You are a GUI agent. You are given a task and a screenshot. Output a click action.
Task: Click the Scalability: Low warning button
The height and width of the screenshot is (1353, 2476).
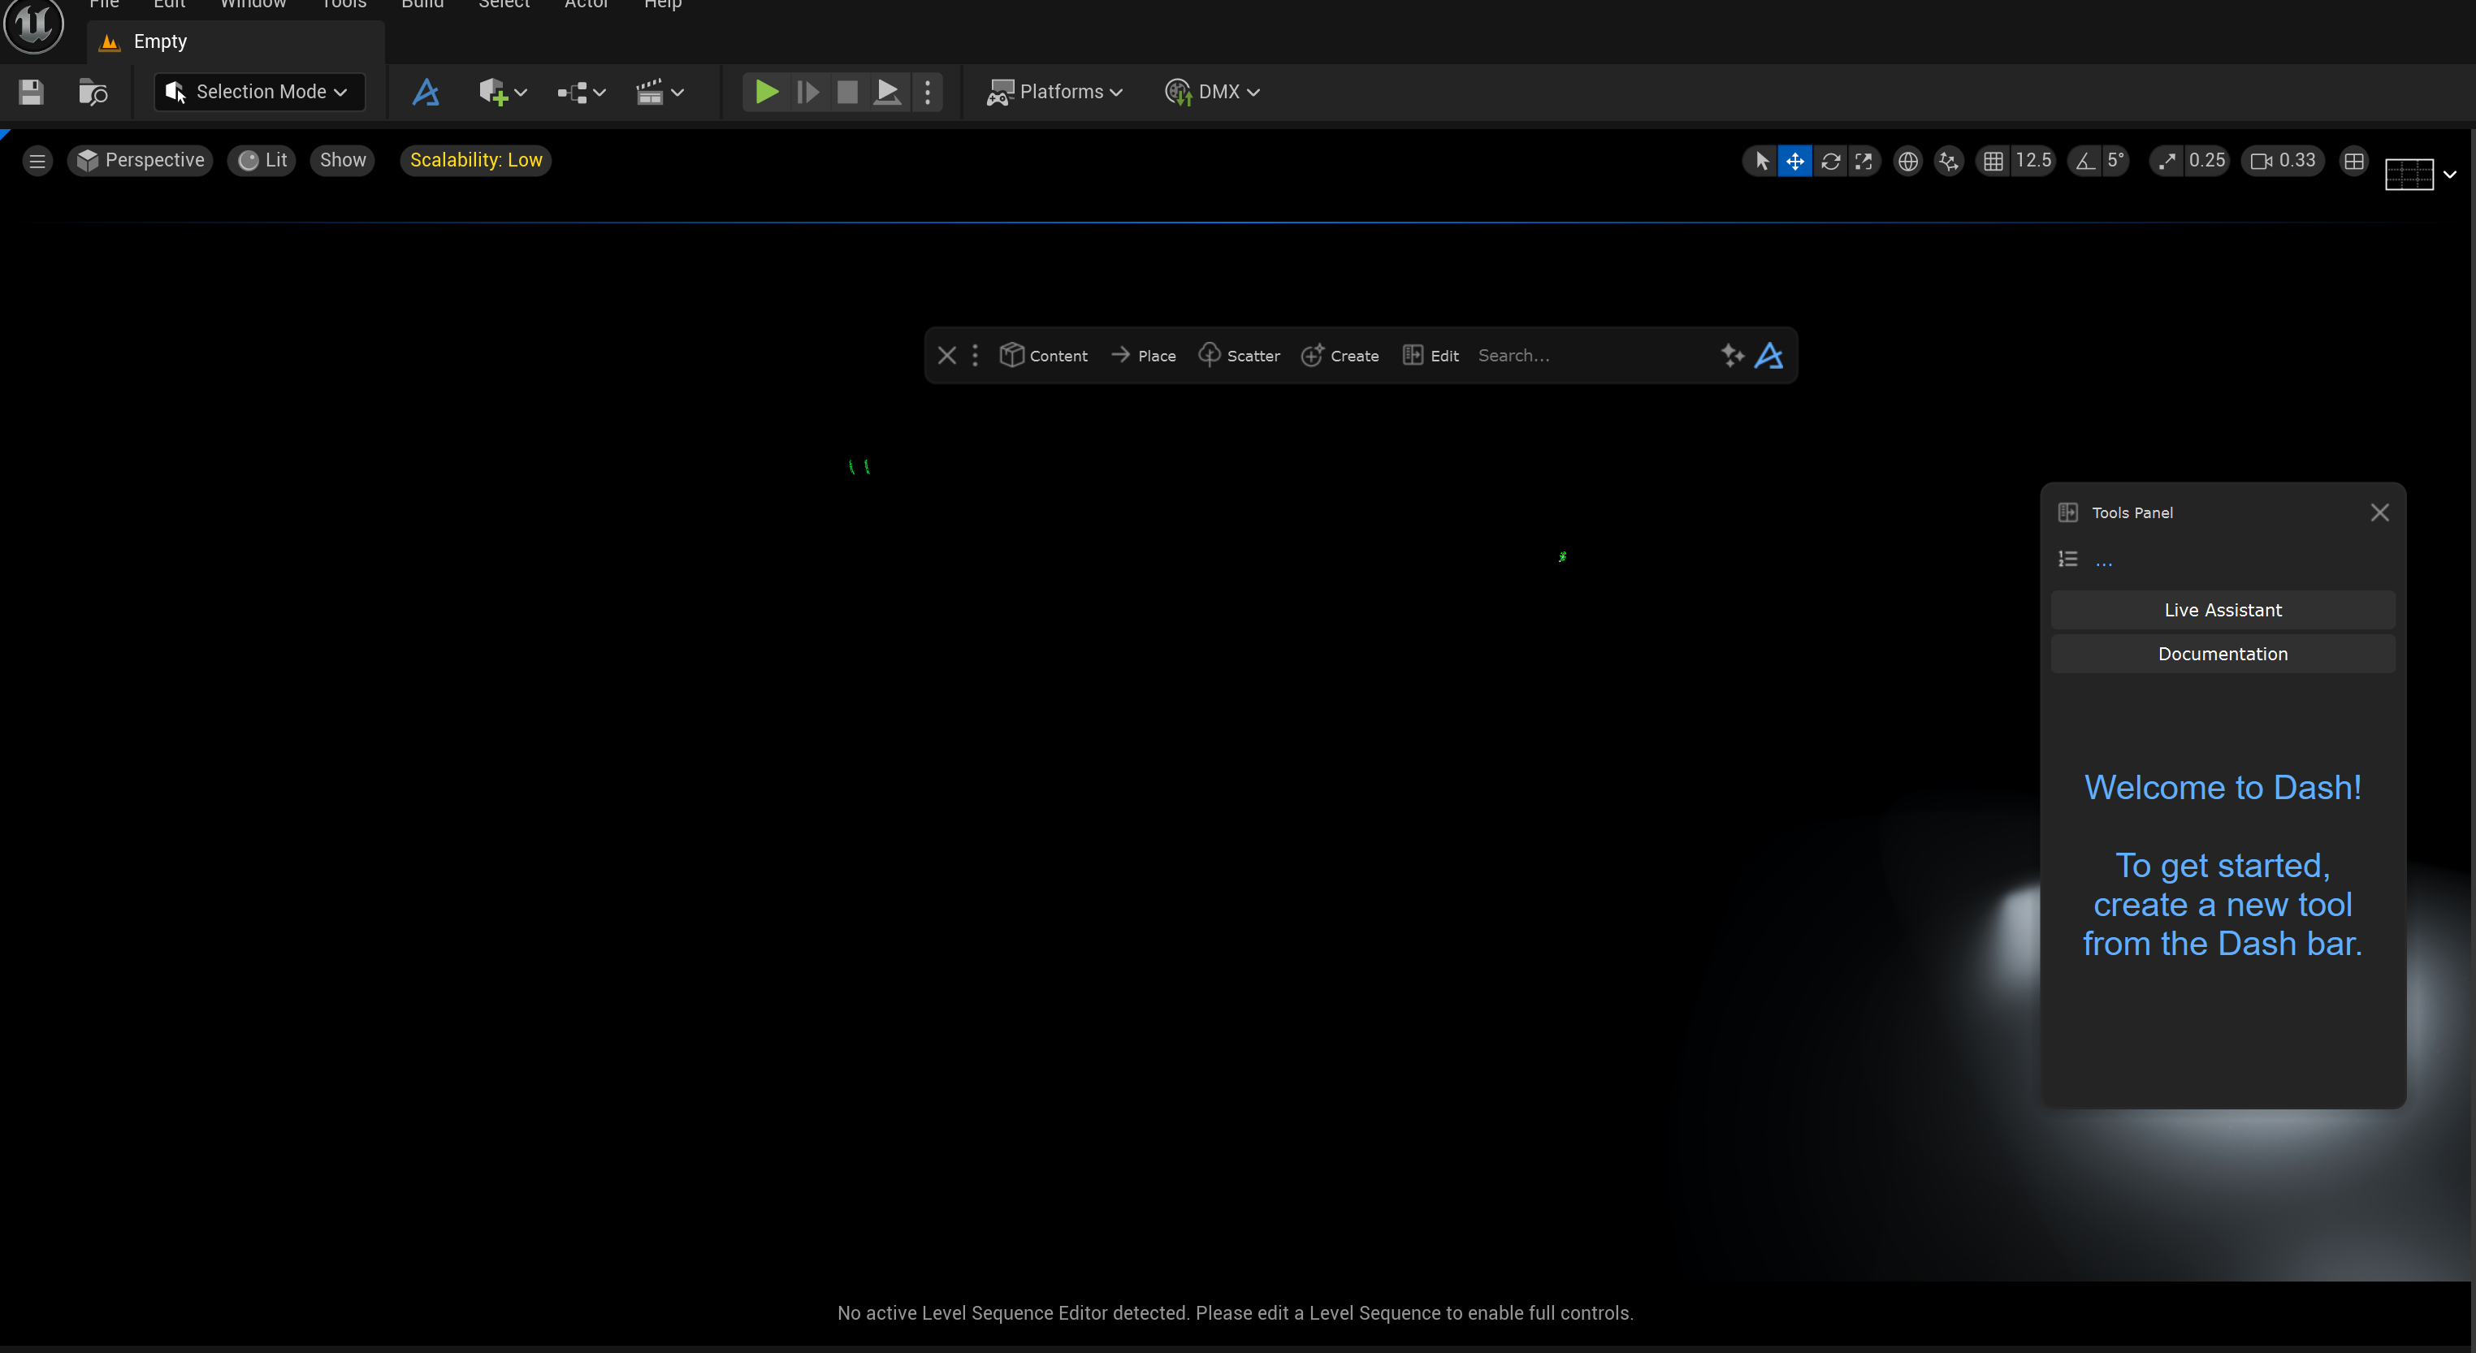coord(476,161)
